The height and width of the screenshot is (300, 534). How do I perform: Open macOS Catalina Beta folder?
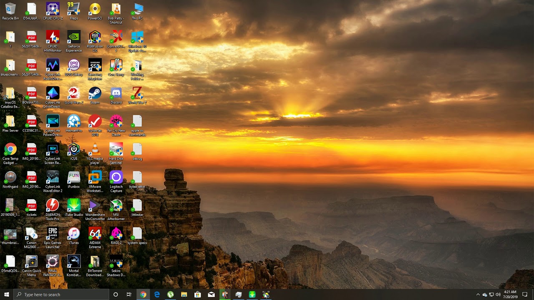point(10,97)
